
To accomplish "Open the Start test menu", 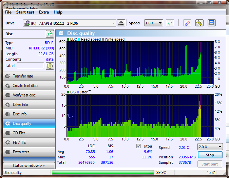I will [25, 12].
